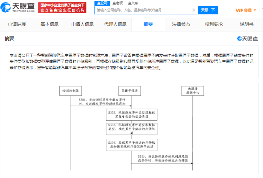The width and height of the screenshot is (263, 178).
Task: Click the abstract paragraph text about 黑匣子数据
Action: point(131,62)
